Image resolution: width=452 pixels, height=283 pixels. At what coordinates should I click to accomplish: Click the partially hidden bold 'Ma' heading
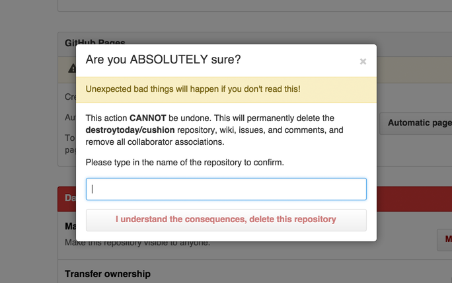pyautogui.click(x=70, y=226)
